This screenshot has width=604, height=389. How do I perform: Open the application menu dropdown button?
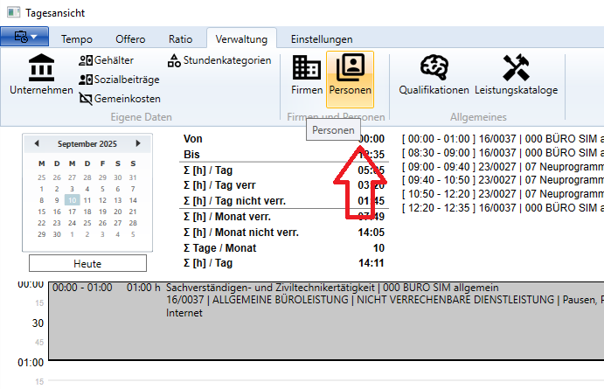[25, 38]
